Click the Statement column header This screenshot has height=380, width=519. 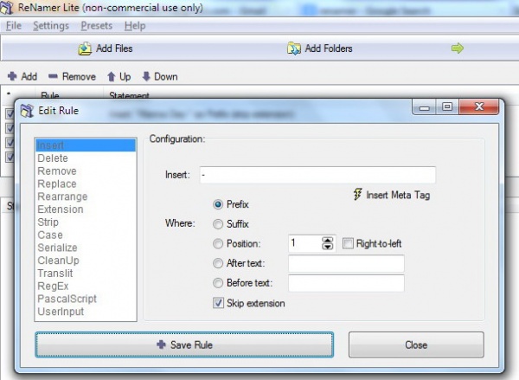[129, 95]
